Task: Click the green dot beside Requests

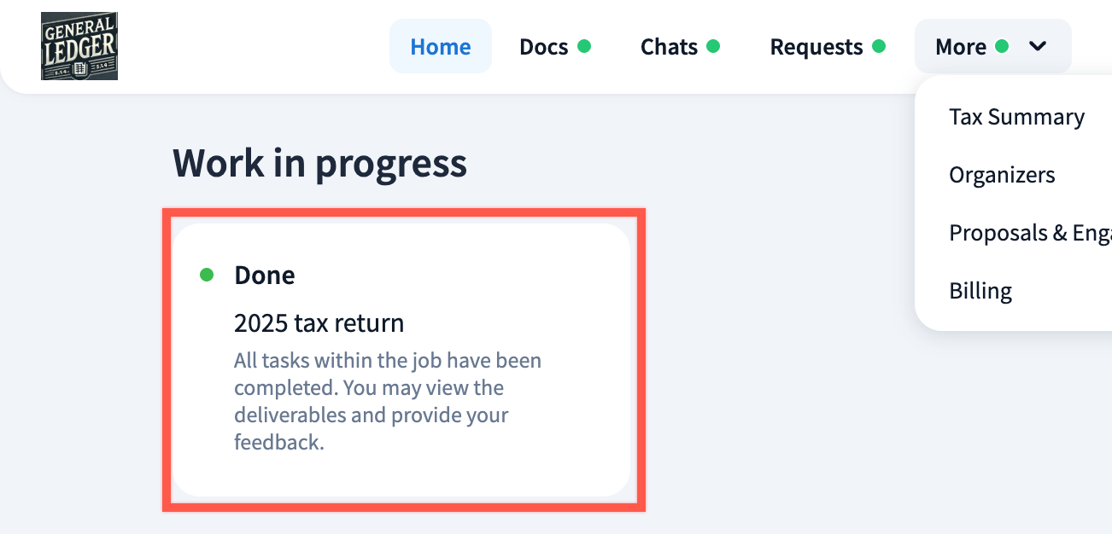Action: tap(879, 46)
